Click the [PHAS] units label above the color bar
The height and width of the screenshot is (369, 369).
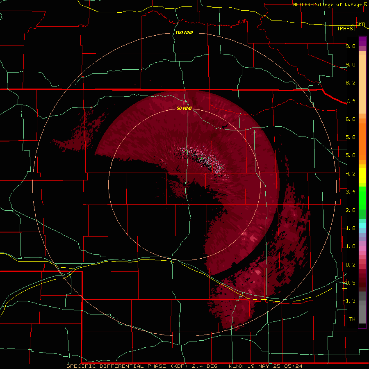346,29
